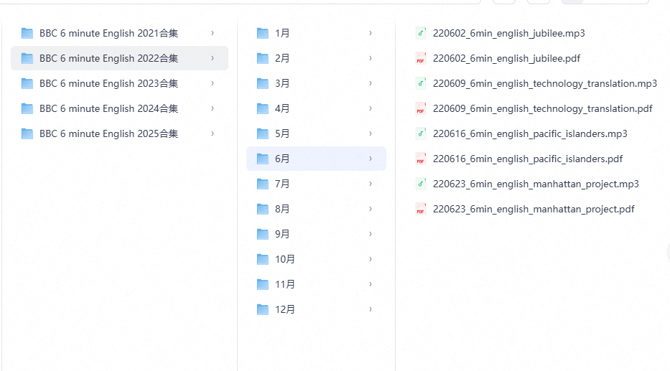Click PDF icon of 220623 manhattan_project.pdf
Viewport: 670px width, 371px height.
click(421, 210)
